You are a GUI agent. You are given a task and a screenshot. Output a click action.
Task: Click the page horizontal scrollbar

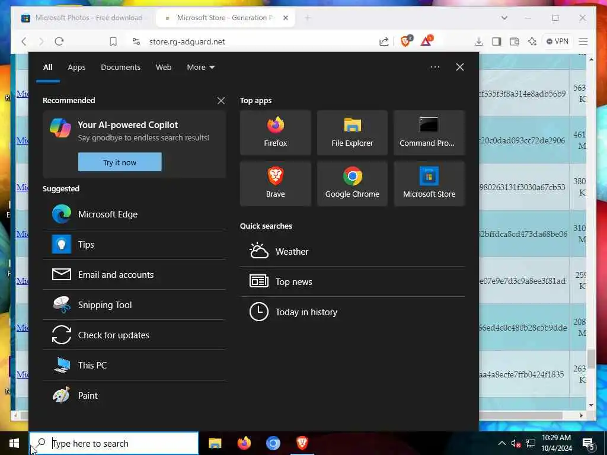[291, 415]
